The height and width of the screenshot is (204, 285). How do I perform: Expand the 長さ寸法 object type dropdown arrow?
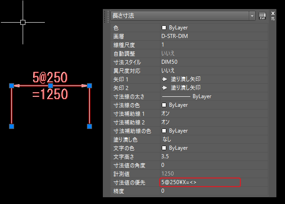(252, 16)
